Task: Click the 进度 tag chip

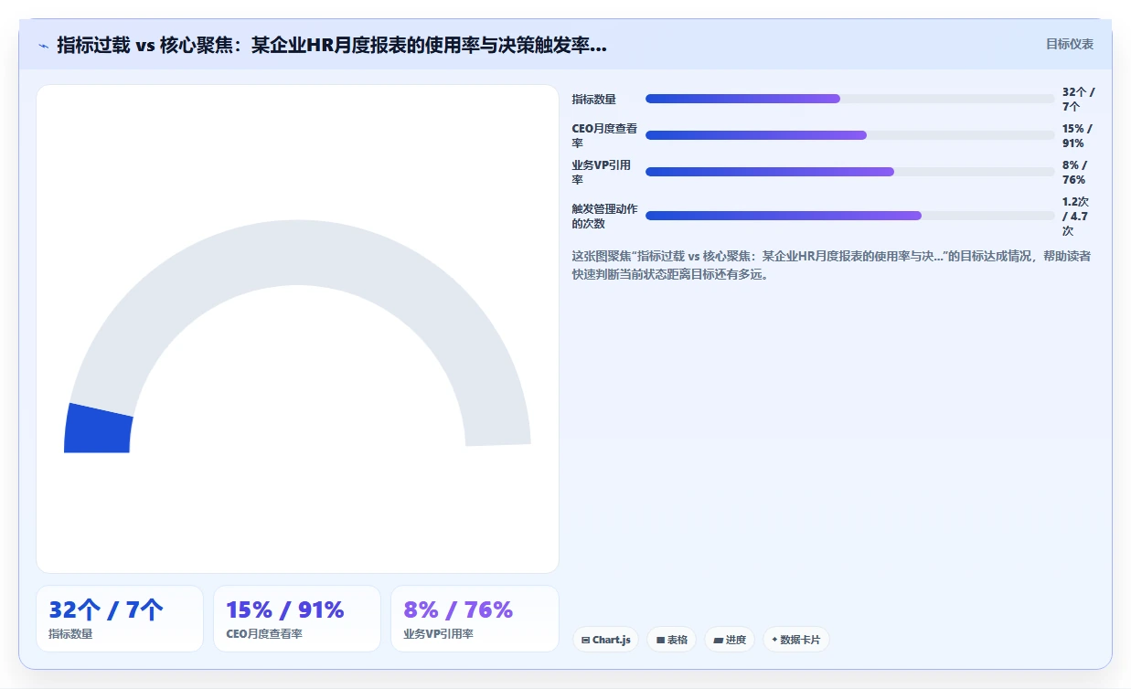Action: coord(730,640)
